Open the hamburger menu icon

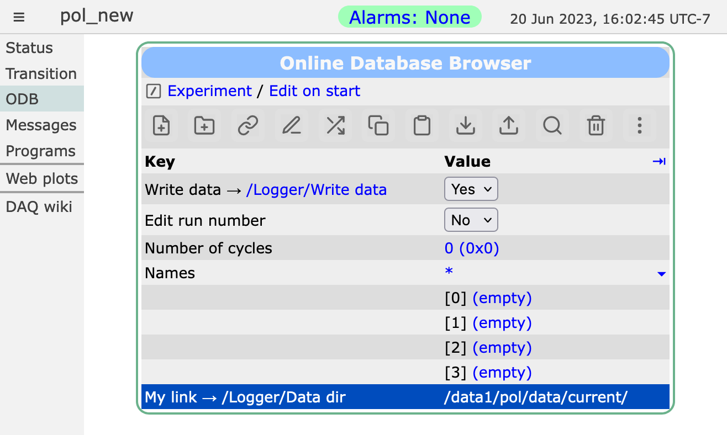click(19, 17)
